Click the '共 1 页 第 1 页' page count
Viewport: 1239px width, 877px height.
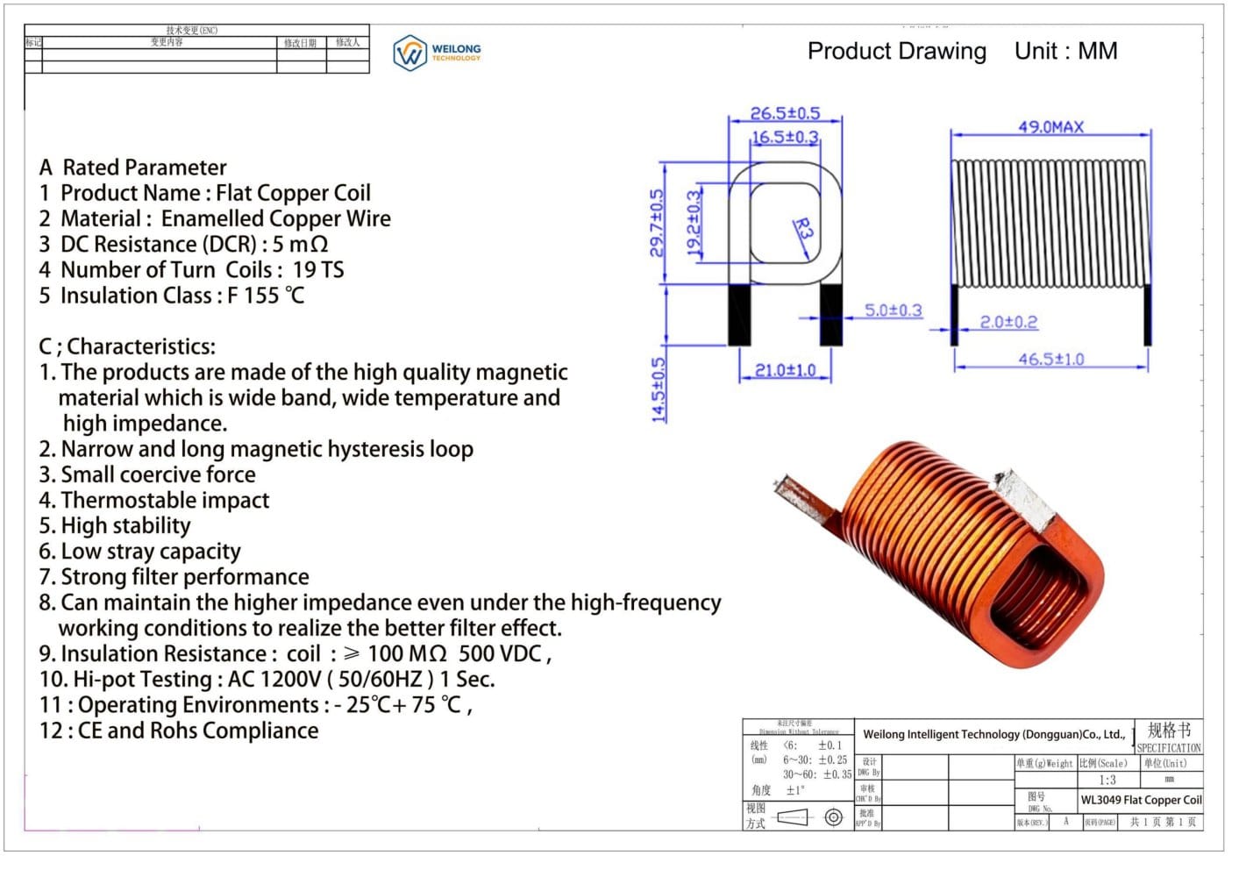point(1163,822)
